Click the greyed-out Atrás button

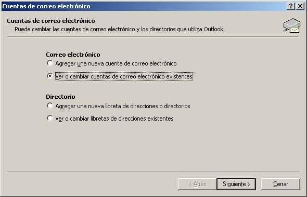(197, 184)
